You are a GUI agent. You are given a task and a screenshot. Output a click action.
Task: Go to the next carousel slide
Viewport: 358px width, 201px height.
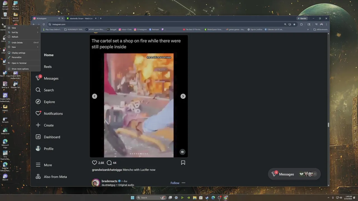(x=183, y=96)
